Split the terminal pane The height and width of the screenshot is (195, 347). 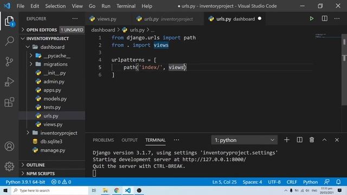tap(299, 140)
